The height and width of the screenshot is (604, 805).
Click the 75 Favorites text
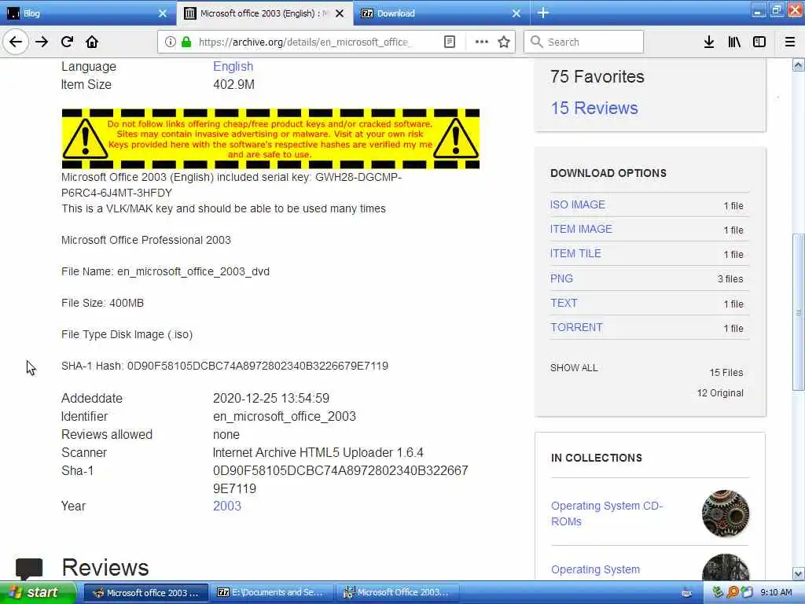[x=597, y=76]
